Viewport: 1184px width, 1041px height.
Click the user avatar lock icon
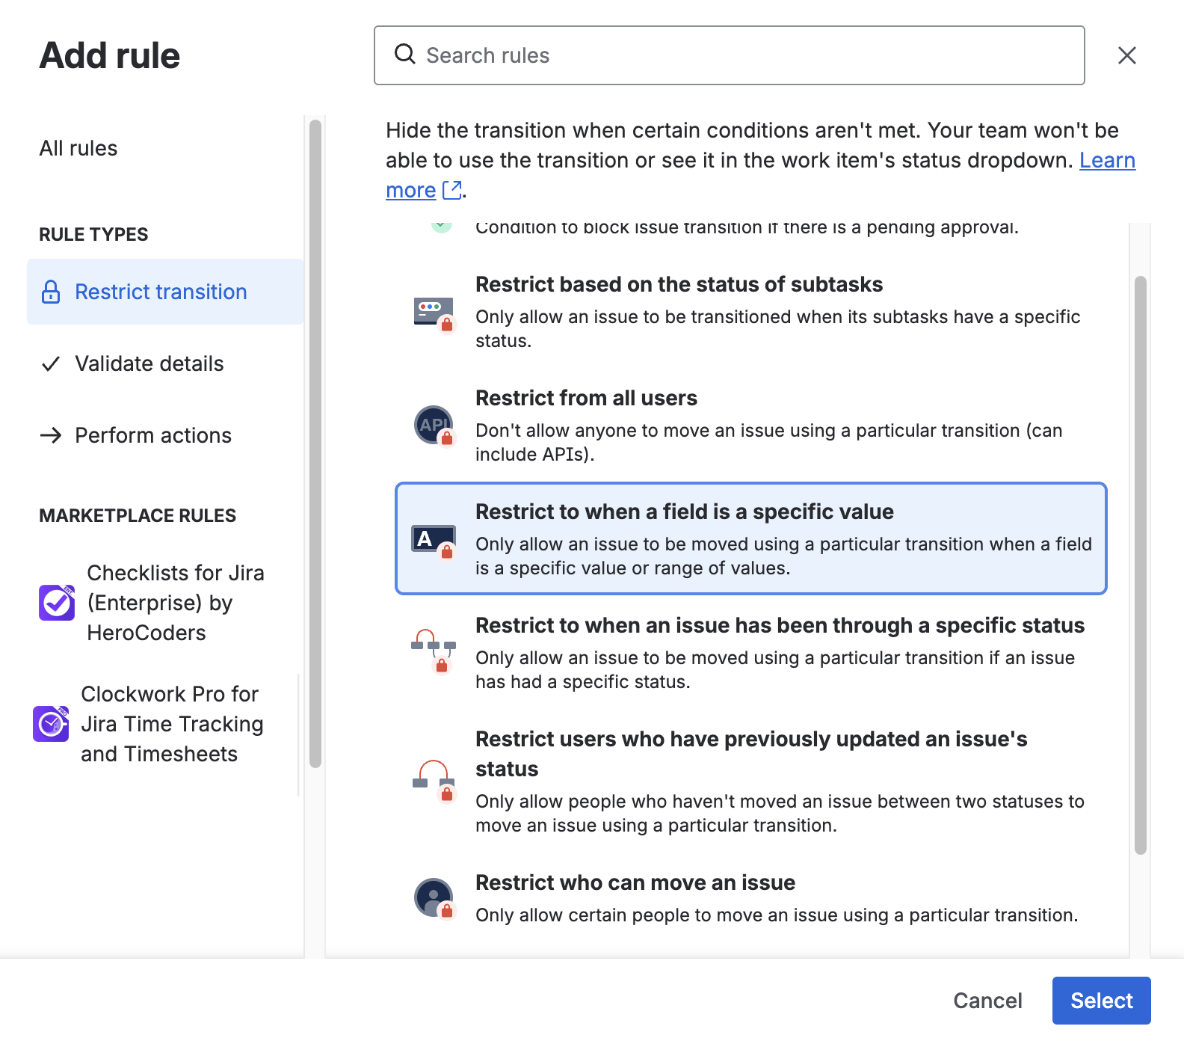pos(434,897)
